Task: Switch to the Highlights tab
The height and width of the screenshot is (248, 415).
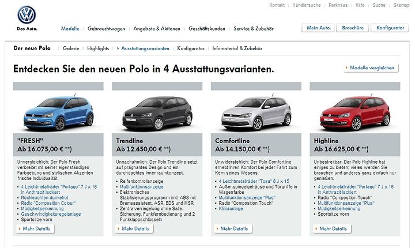Action: [x=98, y=48]
